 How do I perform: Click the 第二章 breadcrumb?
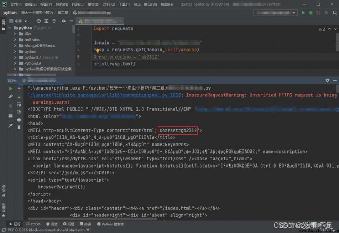63,13
